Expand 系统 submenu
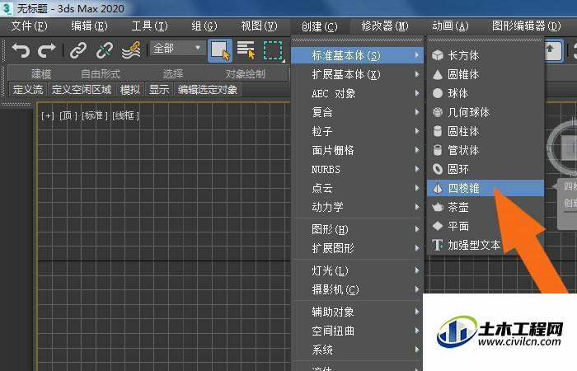This screenshot has height=371, width=577. [x=357, y=350]
